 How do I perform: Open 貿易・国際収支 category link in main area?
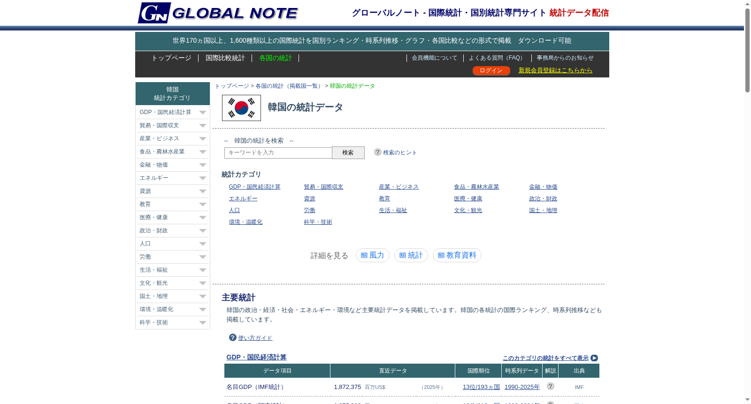(x=323, y=187)
